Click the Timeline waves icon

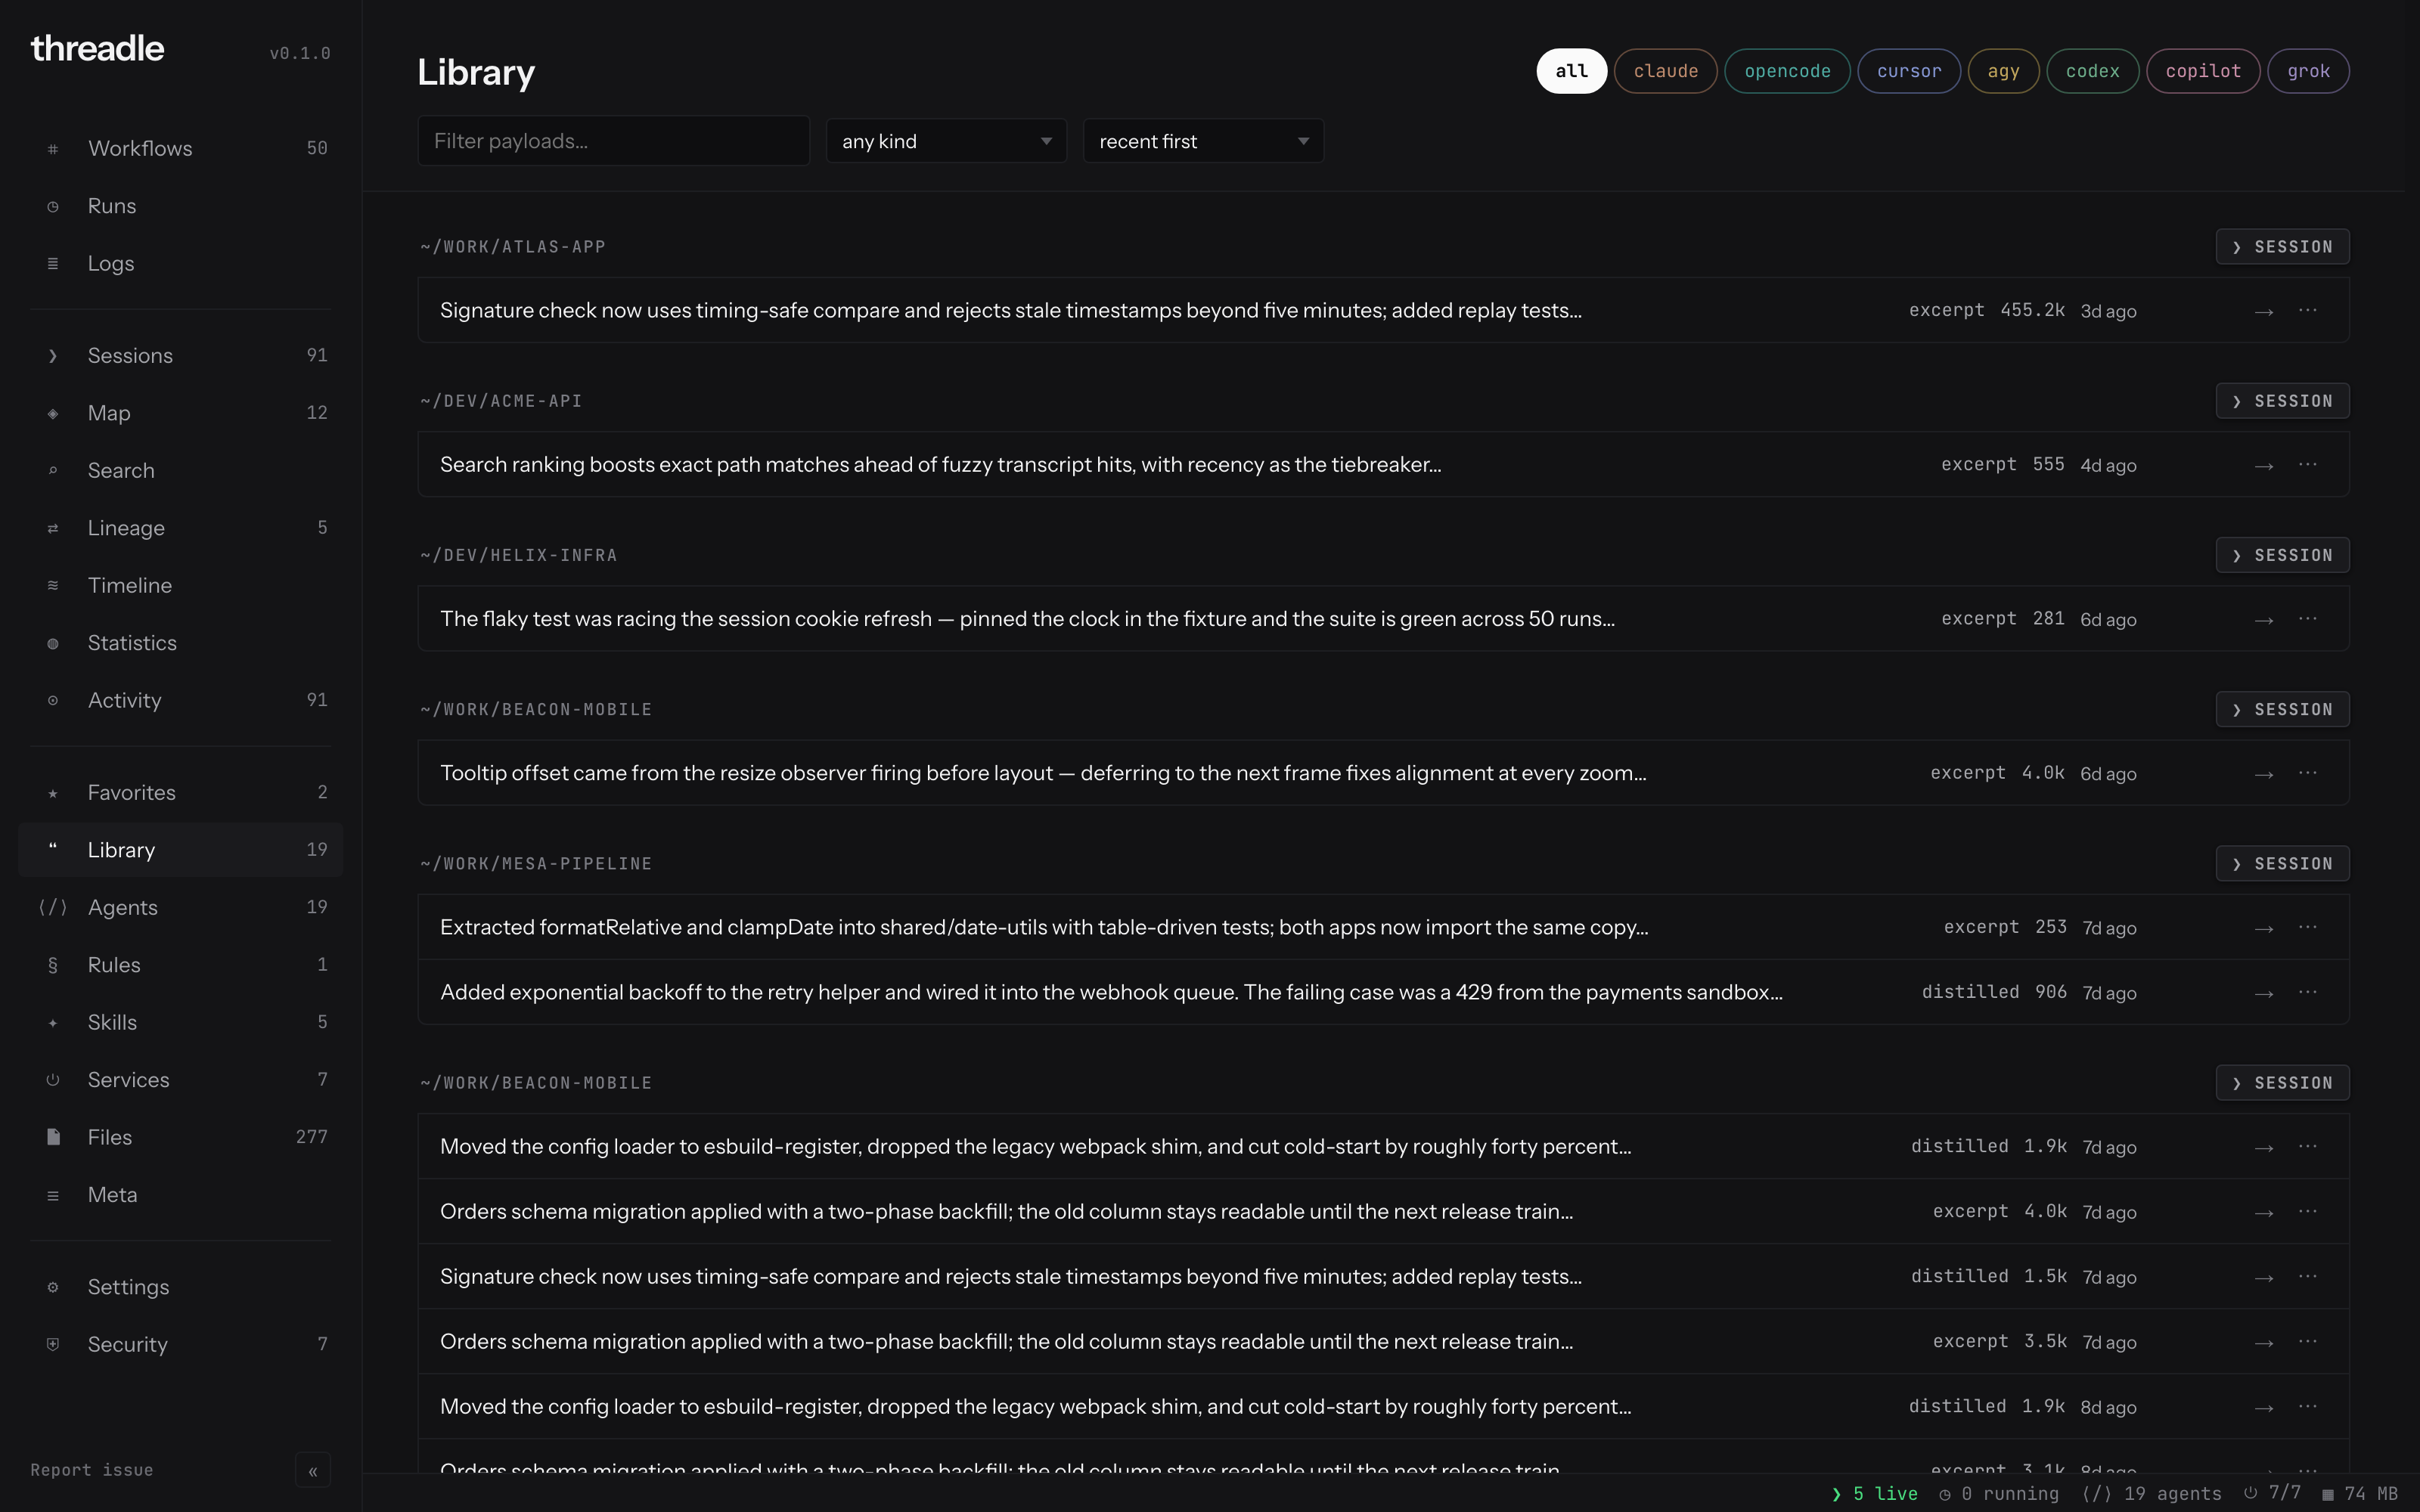tap(53, 586)
